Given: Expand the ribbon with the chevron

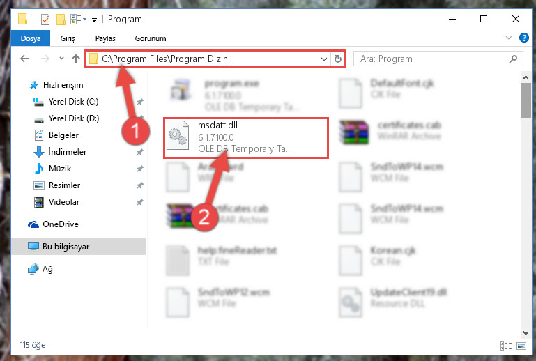Looking at the screenshot, I should pyautogui.click(x=509, y=38).
